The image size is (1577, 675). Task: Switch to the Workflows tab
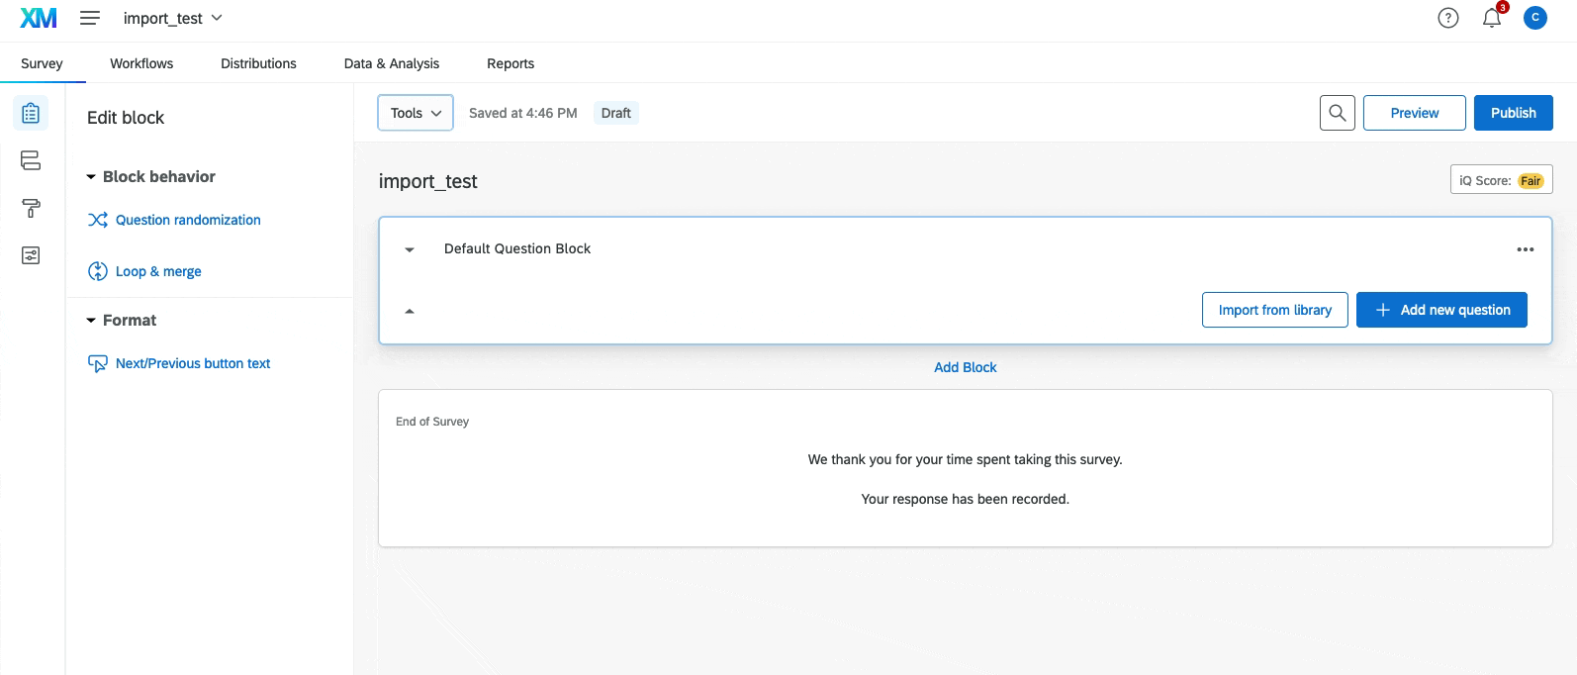pyautogui.click(x=141, y=63)
